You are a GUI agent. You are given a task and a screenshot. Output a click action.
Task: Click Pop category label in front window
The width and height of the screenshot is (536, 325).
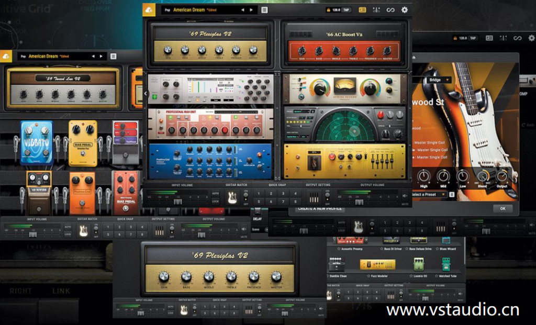point(167,10)
